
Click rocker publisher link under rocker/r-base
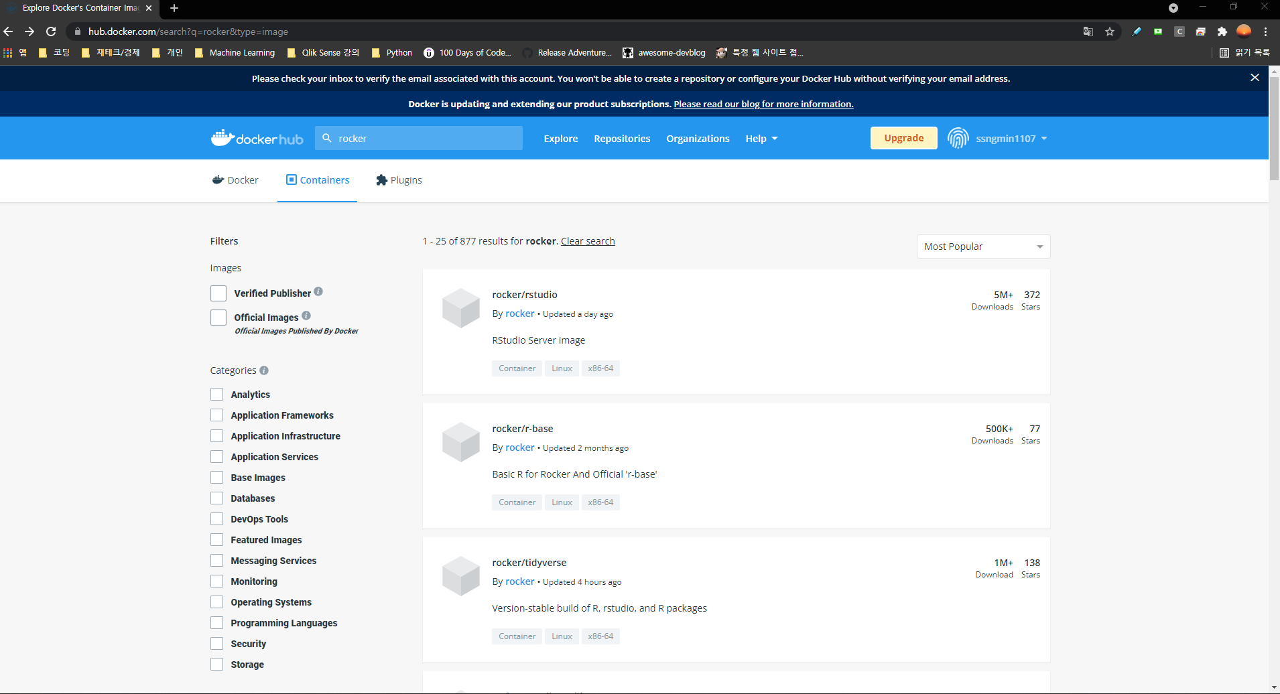point(520,447)
